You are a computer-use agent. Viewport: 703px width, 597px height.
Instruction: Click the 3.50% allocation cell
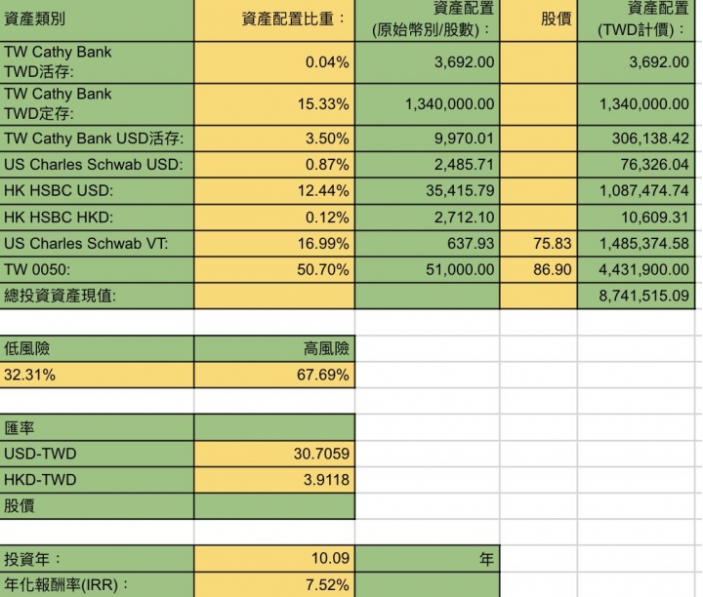(274, 139)
